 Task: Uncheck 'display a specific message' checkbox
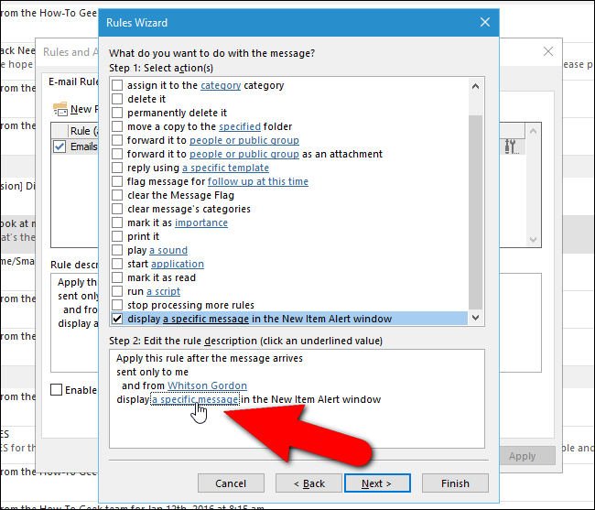point(117,319)
